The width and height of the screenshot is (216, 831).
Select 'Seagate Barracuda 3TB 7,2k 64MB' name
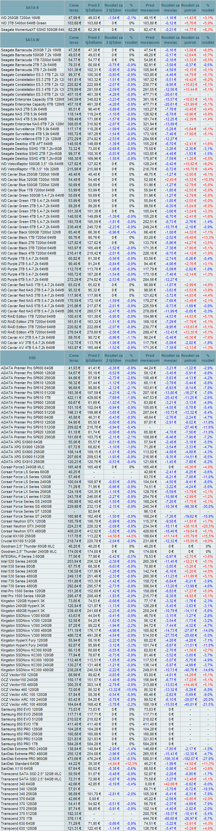tap(29, 70)
